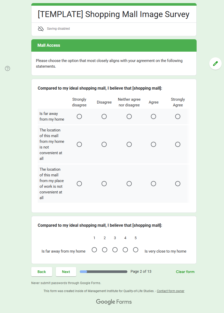Select rating 4 on the linear scale
This screenshot has height=313, width=224.
point(125,250)
